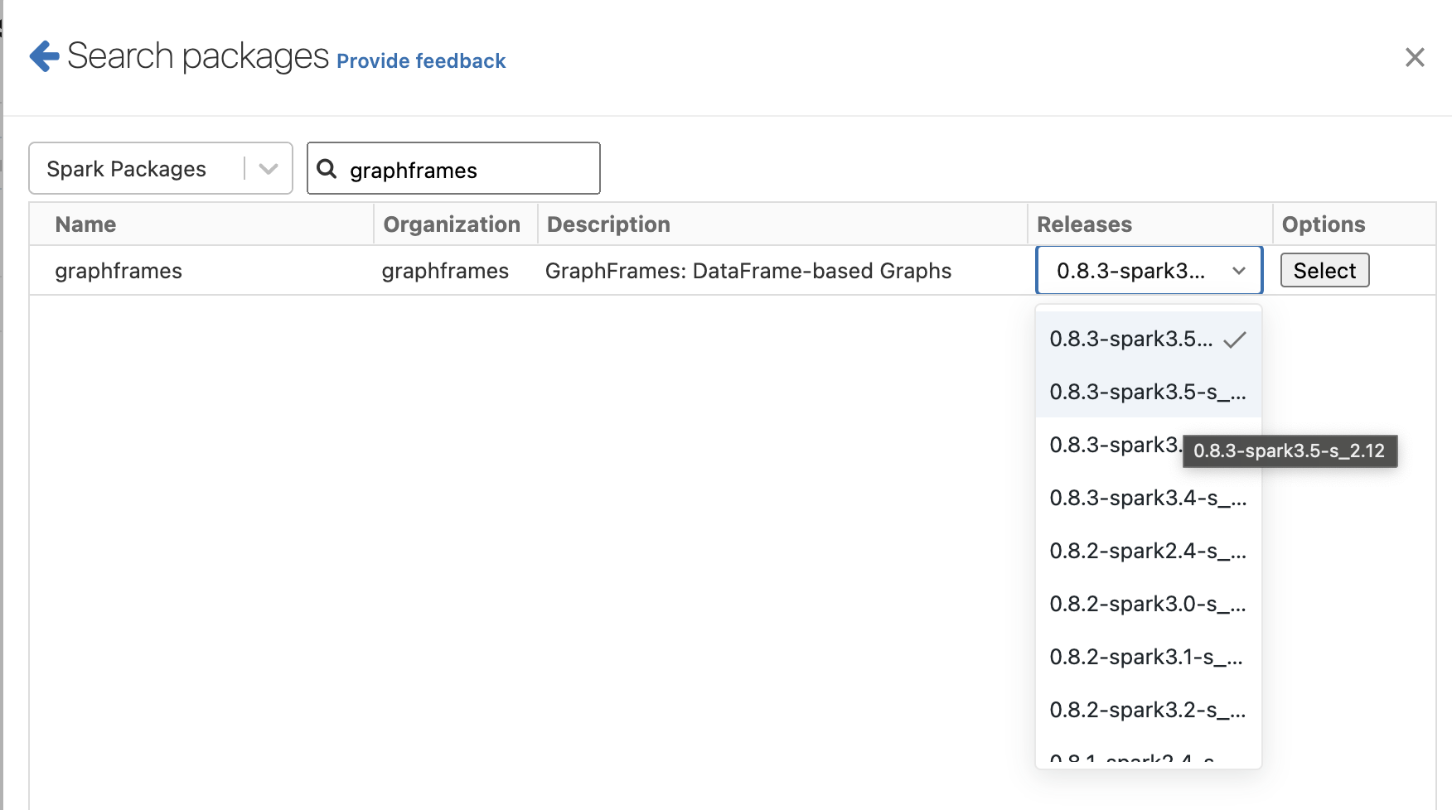Click the blue back arrow icon

click(44, 56)
